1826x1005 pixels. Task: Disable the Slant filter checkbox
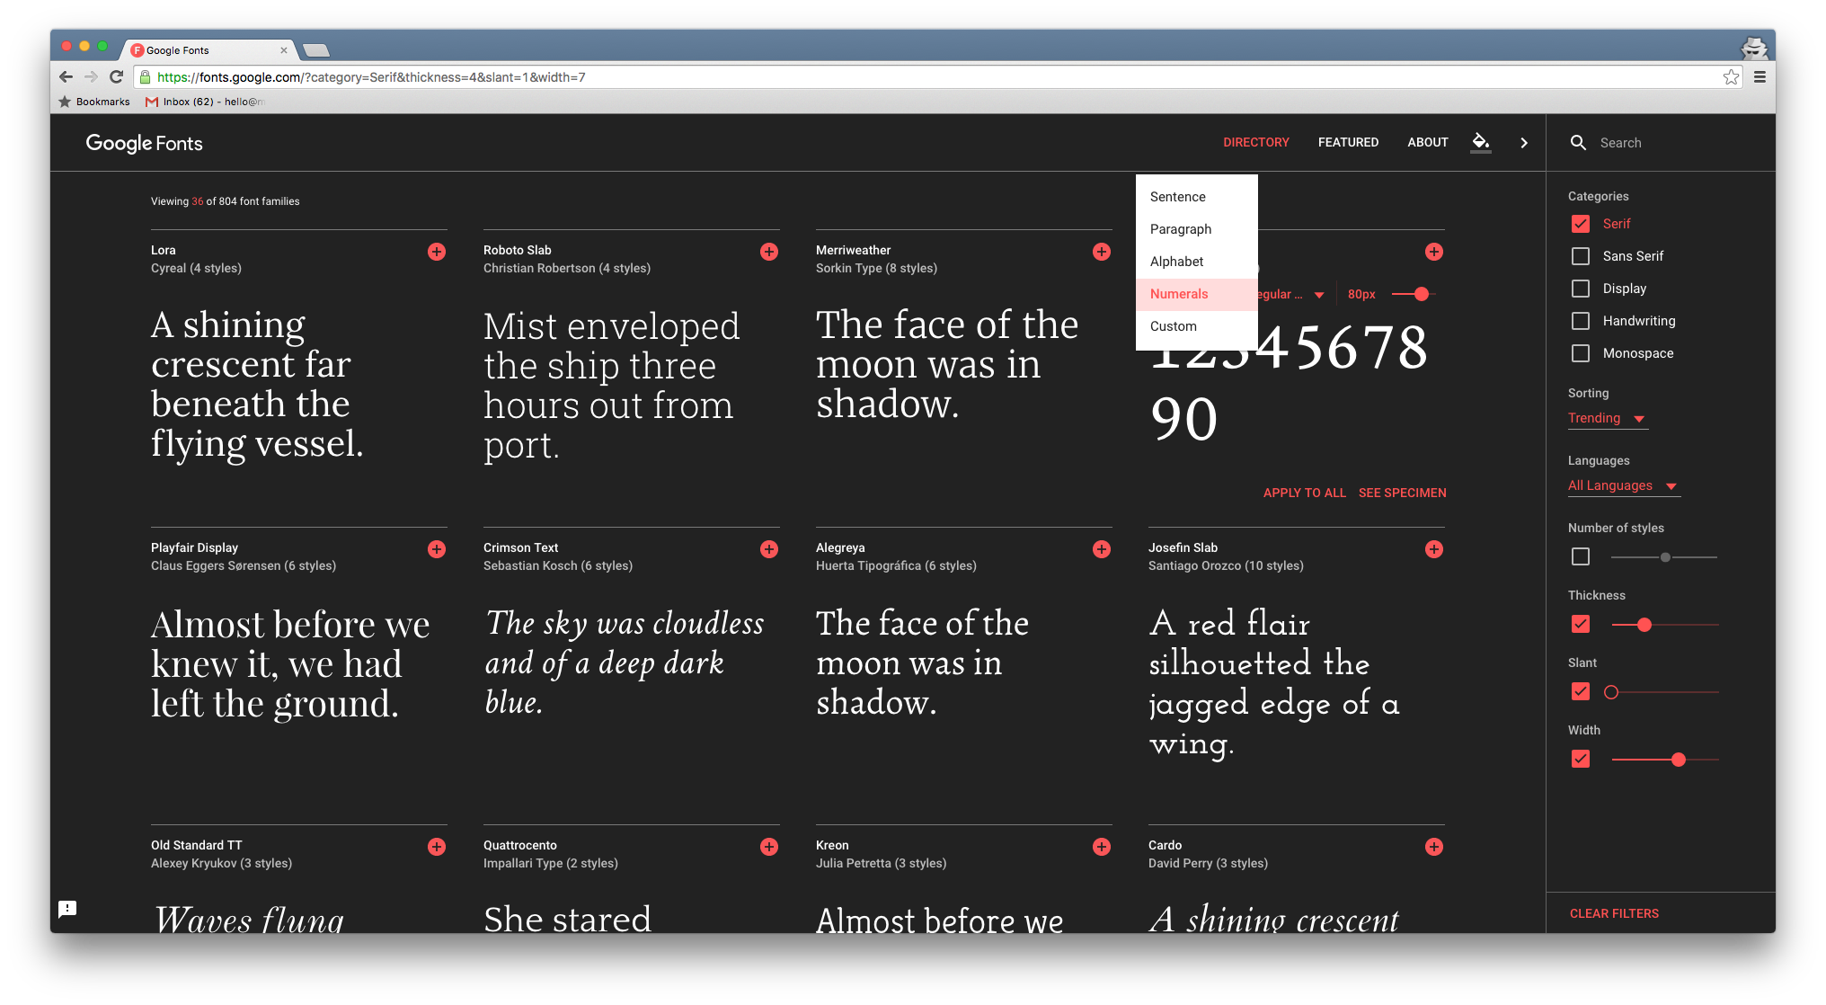(x=1581, y=691)
